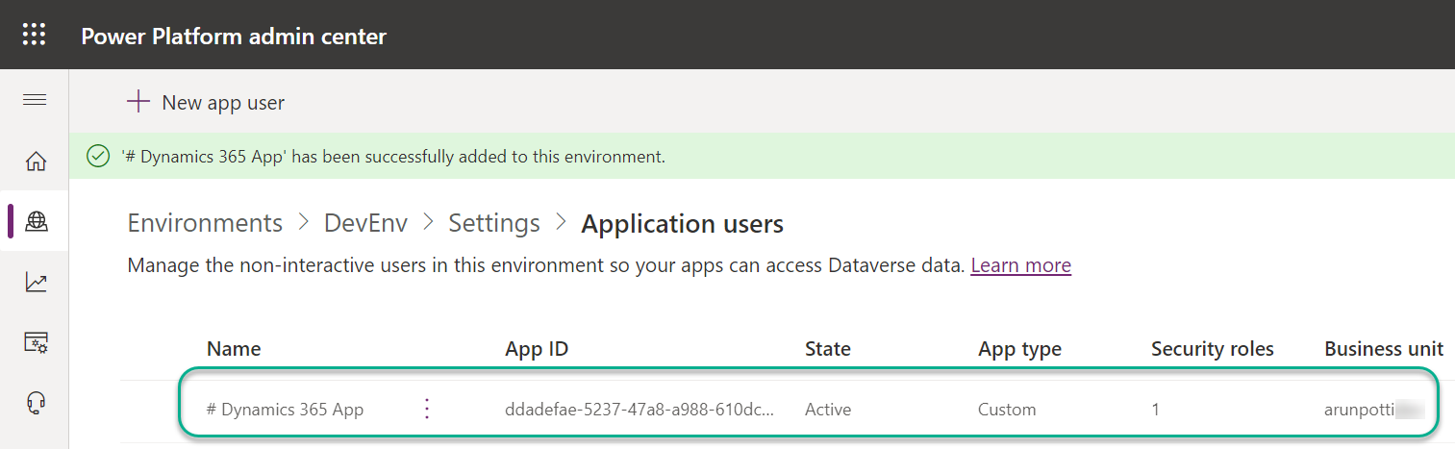The image size is (1455, 449).
Task: Sort by App type column header
Action: [x=1019, y=349]
